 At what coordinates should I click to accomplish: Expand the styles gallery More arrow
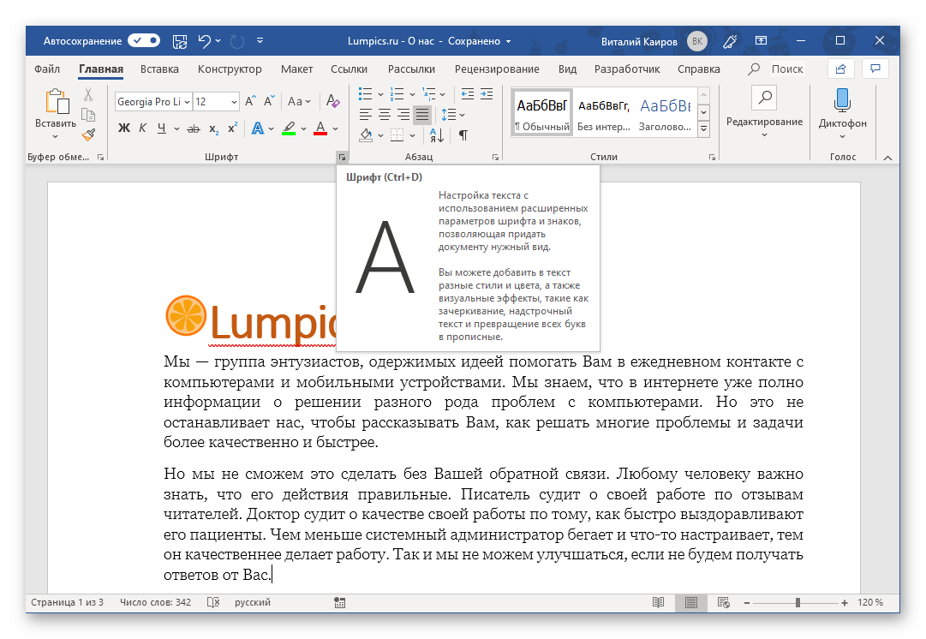point(704,129)
